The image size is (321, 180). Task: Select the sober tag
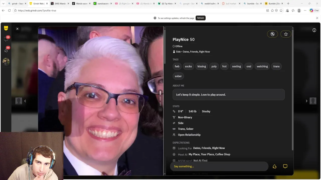[x=178, y=76]
